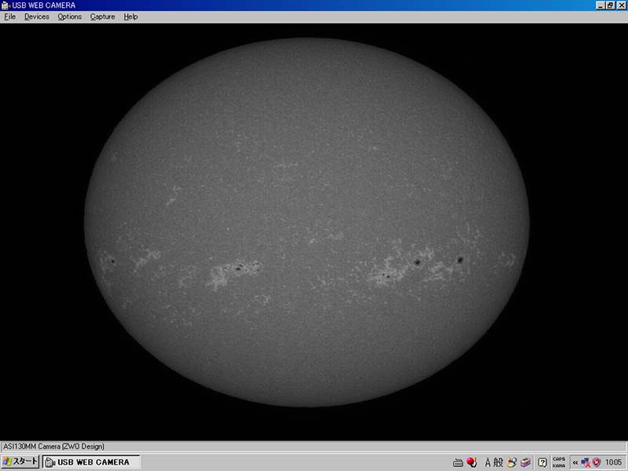Click the disconnected network tray icon
The width and height of the screenshot is (628, 471).
point(585,462)
